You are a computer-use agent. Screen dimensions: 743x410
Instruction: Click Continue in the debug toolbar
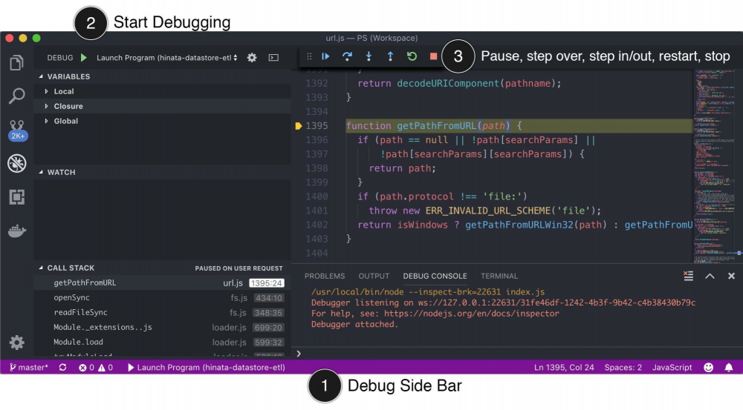pos(325,56)
